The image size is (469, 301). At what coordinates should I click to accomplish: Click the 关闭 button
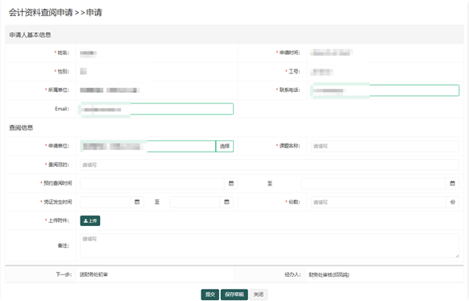click(259, 295)
